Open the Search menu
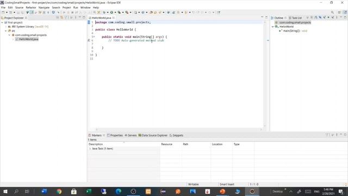This screenshot has width=348, height=196. click(x=56, y=8)
